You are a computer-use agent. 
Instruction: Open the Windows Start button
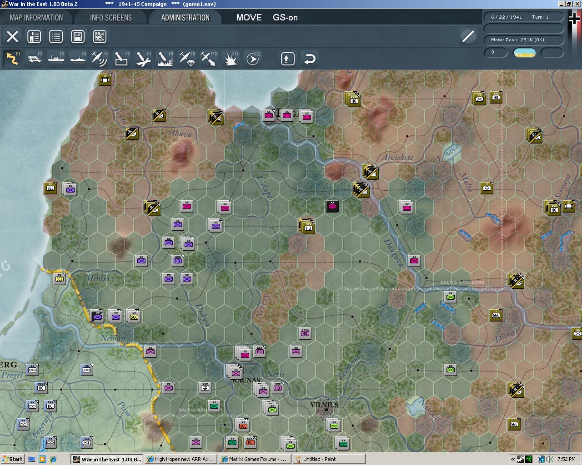click(x=12, y=459)
